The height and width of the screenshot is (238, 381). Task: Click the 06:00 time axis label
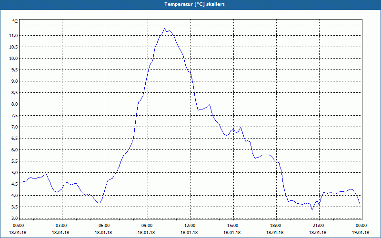(105, 226)
